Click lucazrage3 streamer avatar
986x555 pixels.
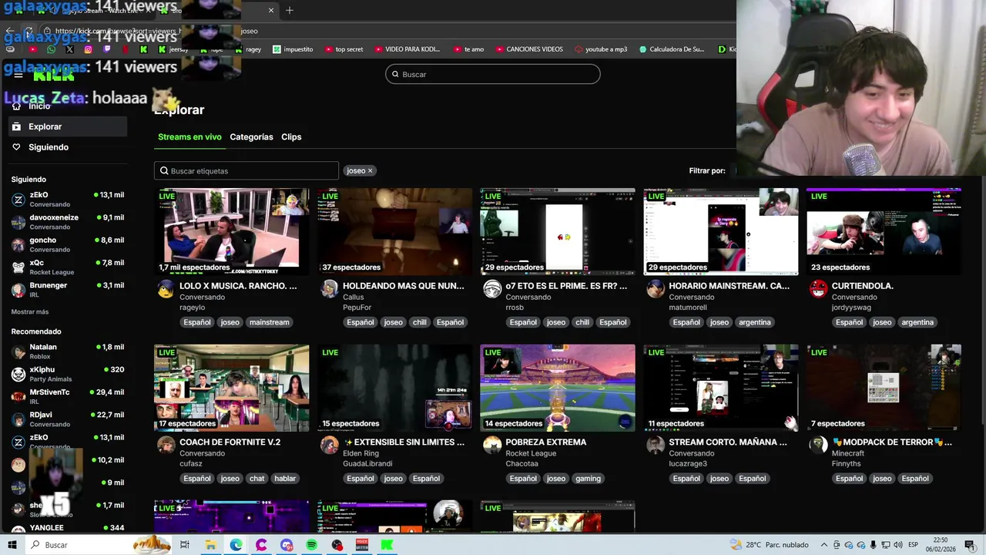[656, 446]
